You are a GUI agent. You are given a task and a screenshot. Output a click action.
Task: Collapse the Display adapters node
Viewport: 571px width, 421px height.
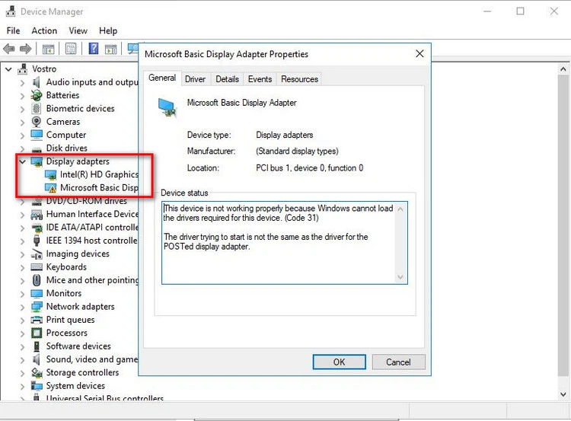click(x=23, y=161)
